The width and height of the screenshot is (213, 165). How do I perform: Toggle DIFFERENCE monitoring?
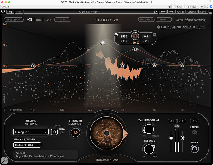click(146, 20)
